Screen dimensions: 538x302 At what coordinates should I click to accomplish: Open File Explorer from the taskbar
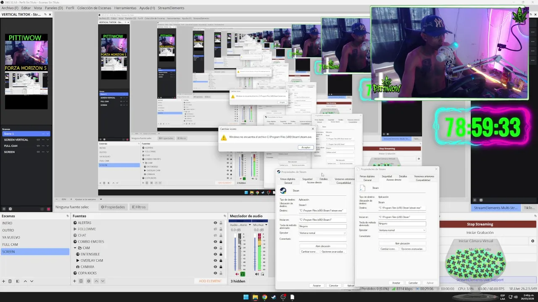[x=255, y=297]
